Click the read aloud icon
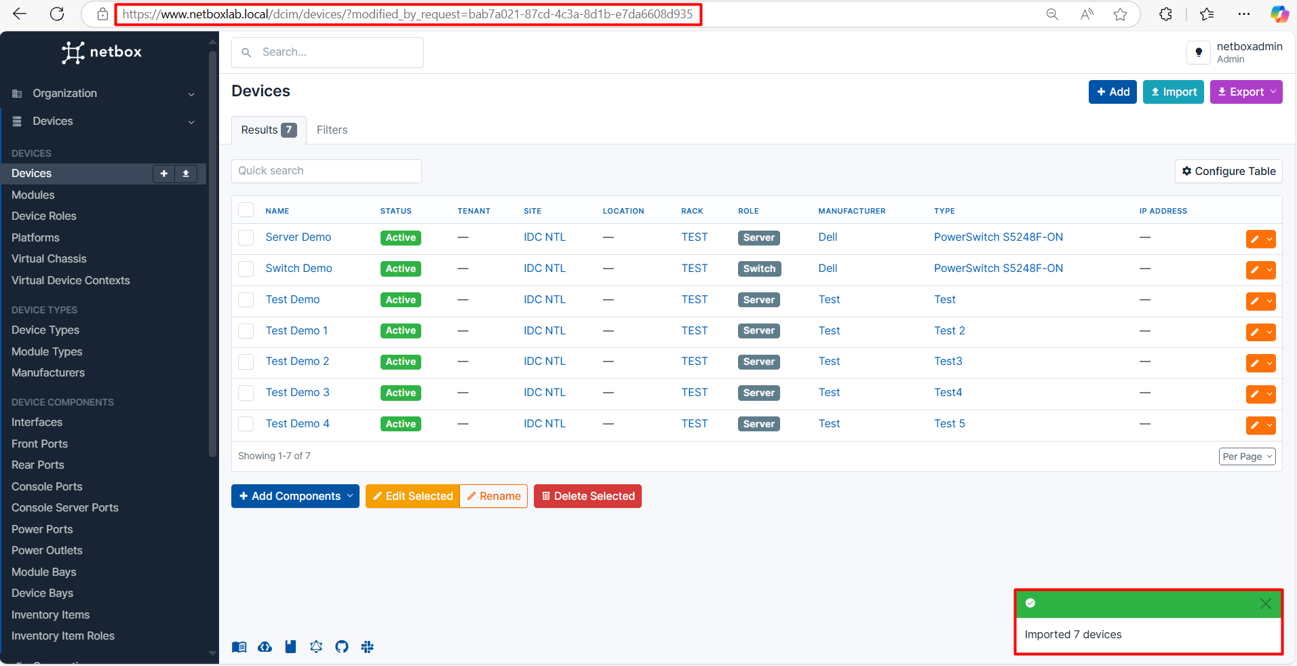 (1087, 14)
